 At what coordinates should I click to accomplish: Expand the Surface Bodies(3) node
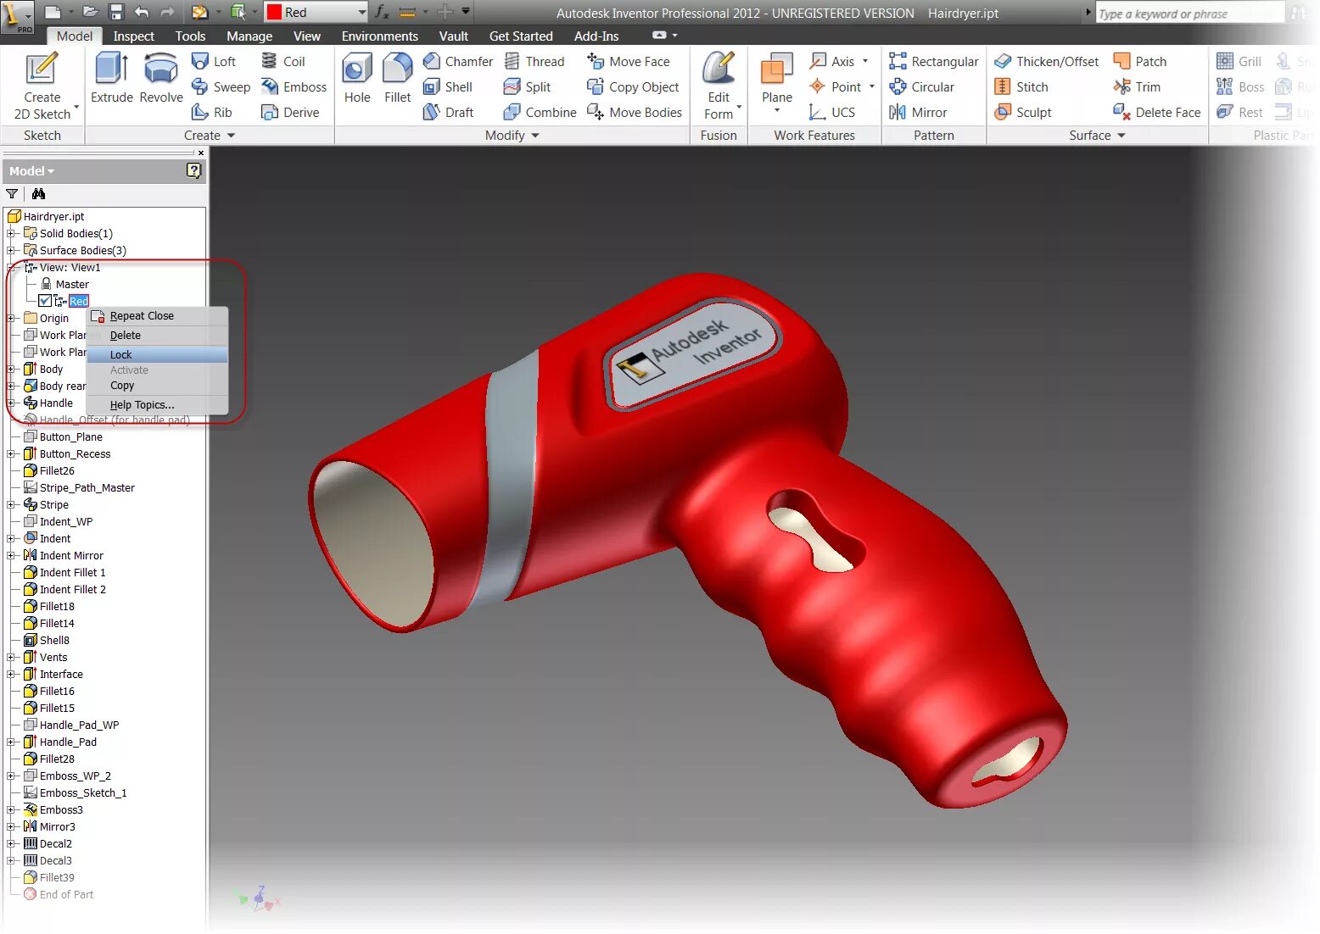[11, 250]
